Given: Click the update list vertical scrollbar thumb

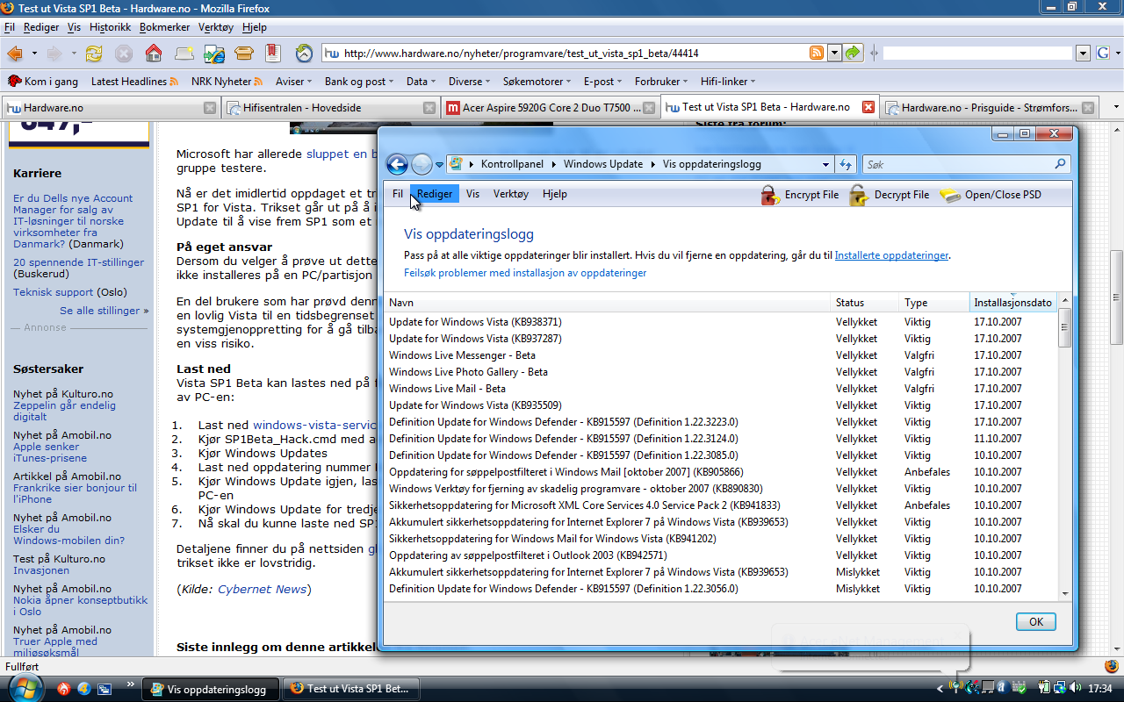Looking at the screenshot, I should pyautogui.click(x=1064, y=327).
